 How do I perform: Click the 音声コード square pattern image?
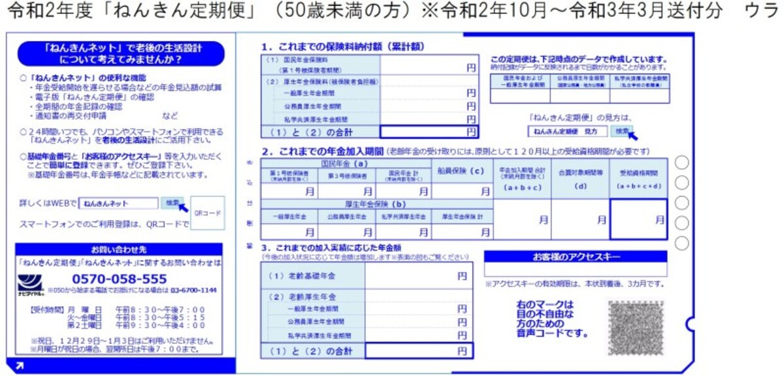pos(636,328)
